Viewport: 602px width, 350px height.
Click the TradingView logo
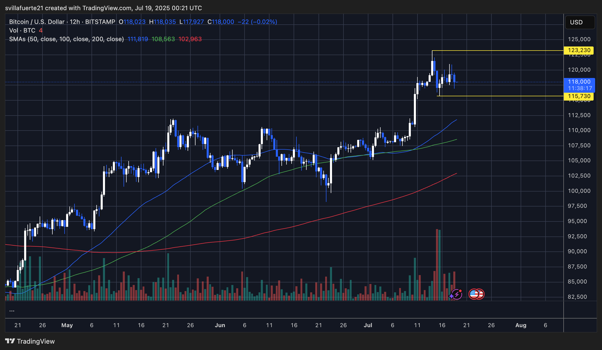point(30,341)
